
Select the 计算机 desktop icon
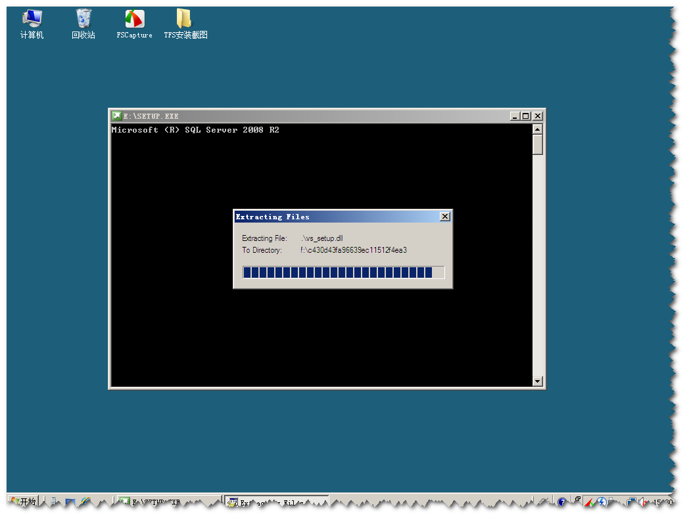tap(32, 24)
